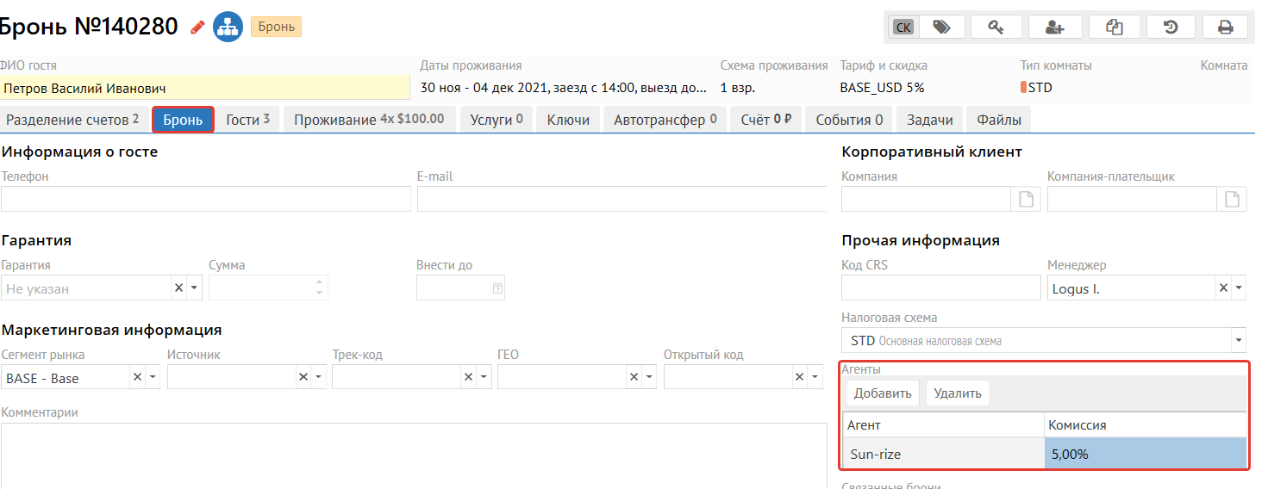This screenshot has height=489, width=1268.
Task: Click into the Телефон input field
Action: pyautogui.click(x=206, y=199)
